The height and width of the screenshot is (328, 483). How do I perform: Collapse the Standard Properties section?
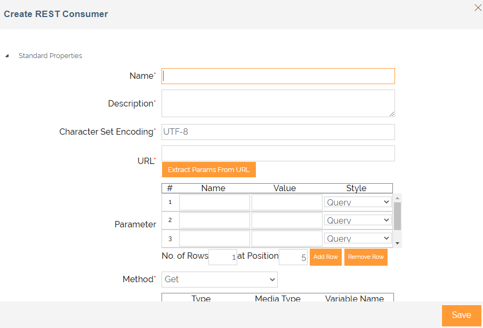pyautogui.click(x=7, y=56)
